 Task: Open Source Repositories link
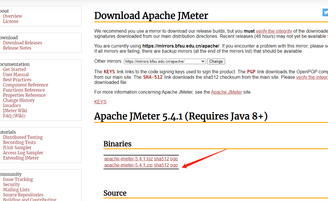(23, 195)
